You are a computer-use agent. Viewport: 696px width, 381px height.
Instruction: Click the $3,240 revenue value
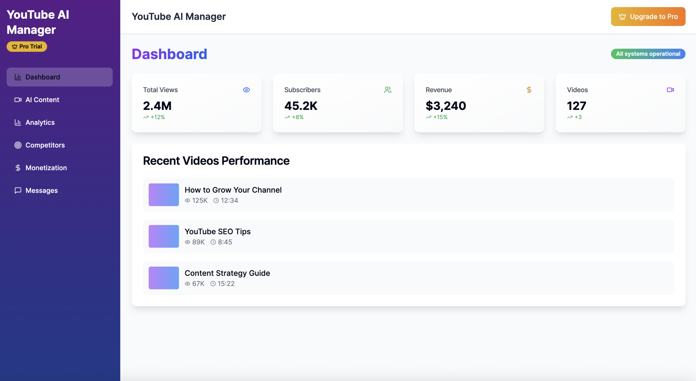pyautogui.click(x=446, y=106)
